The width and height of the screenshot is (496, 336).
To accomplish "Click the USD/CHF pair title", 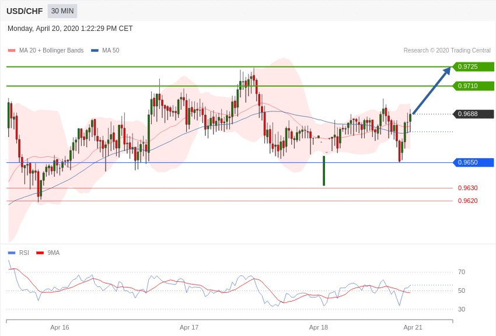I will 25,11.
